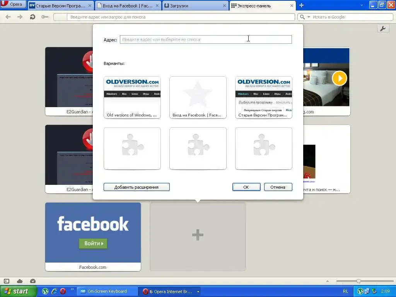
Task: Focus the main address bar field
Action: point(181,17)
